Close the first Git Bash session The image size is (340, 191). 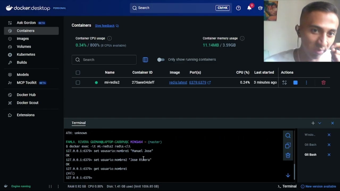point(329,145)
